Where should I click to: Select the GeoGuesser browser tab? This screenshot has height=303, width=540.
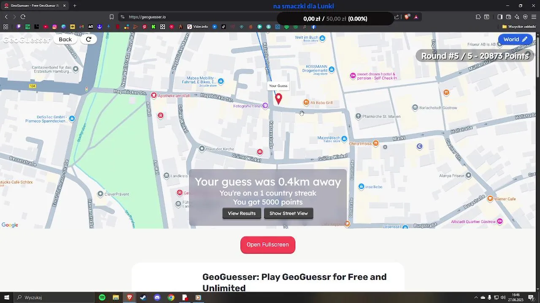(35, 5)
